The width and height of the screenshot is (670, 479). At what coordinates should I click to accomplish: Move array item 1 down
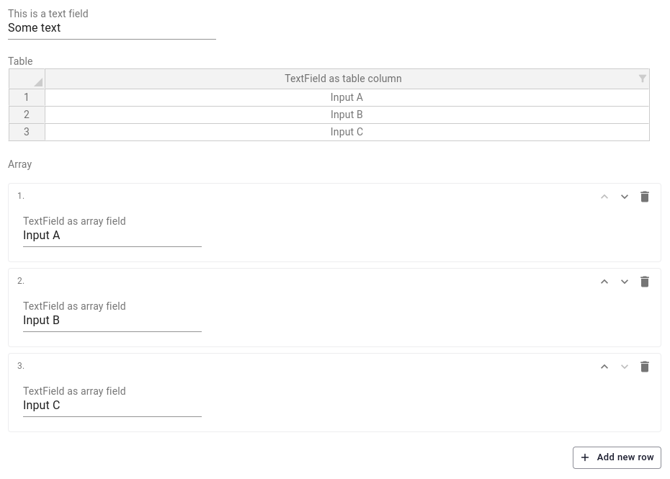pyautogui.click(x=625, y=197)
